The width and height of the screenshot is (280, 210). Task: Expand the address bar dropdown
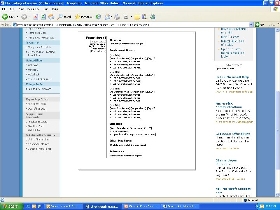[251, 24]
